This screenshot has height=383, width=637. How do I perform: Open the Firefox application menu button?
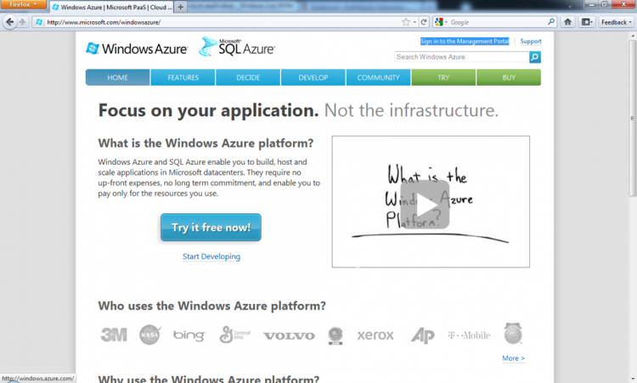pyautogui.click(x=23, y=4)
